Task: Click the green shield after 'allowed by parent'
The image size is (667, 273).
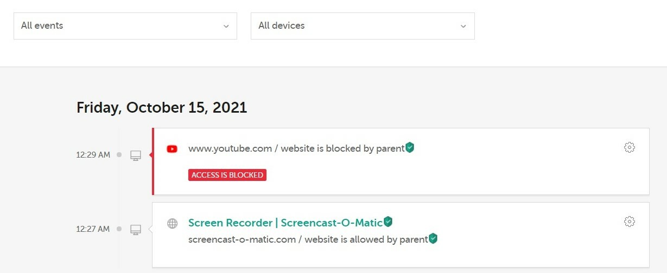Action: pos(433,238)
